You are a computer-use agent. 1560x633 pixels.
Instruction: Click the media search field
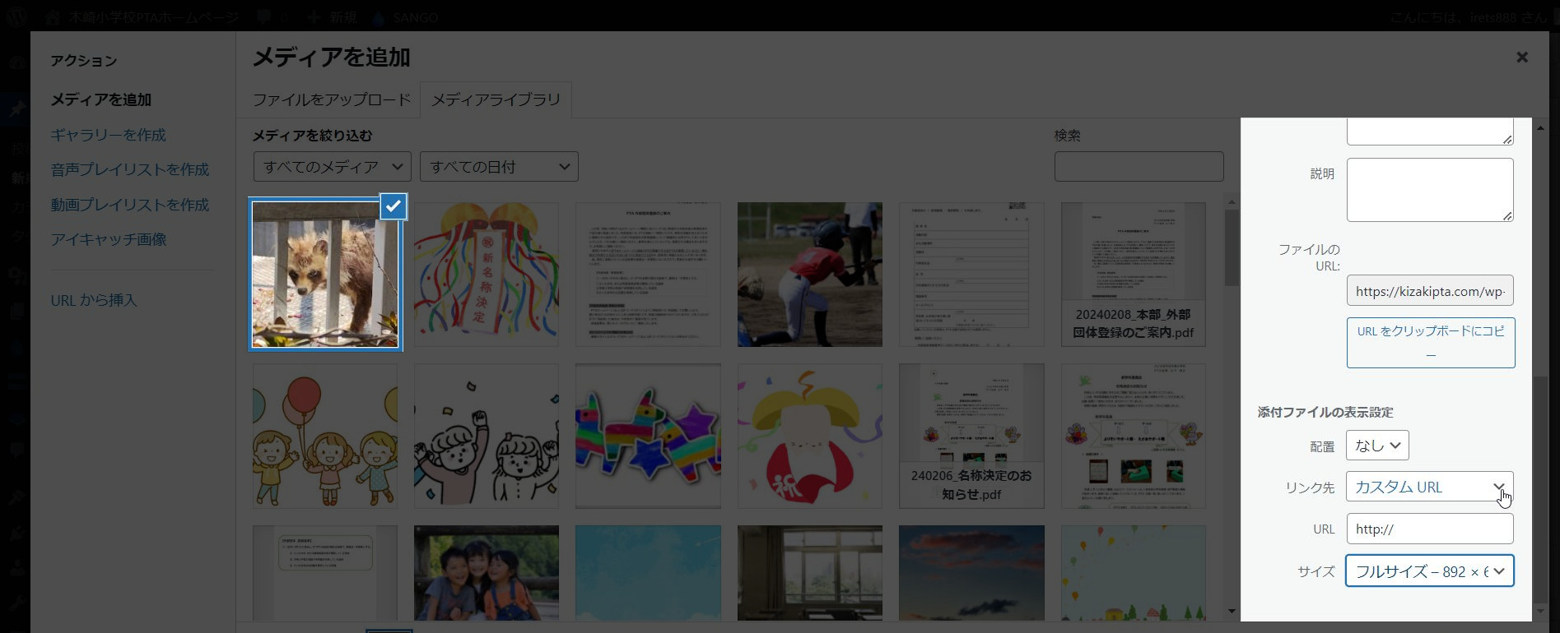coord(1138,167)
